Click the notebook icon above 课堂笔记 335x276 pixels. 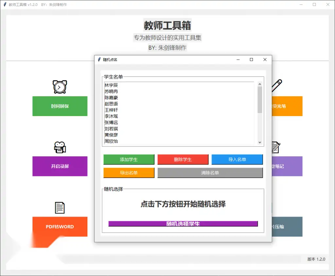pos(276,148)
